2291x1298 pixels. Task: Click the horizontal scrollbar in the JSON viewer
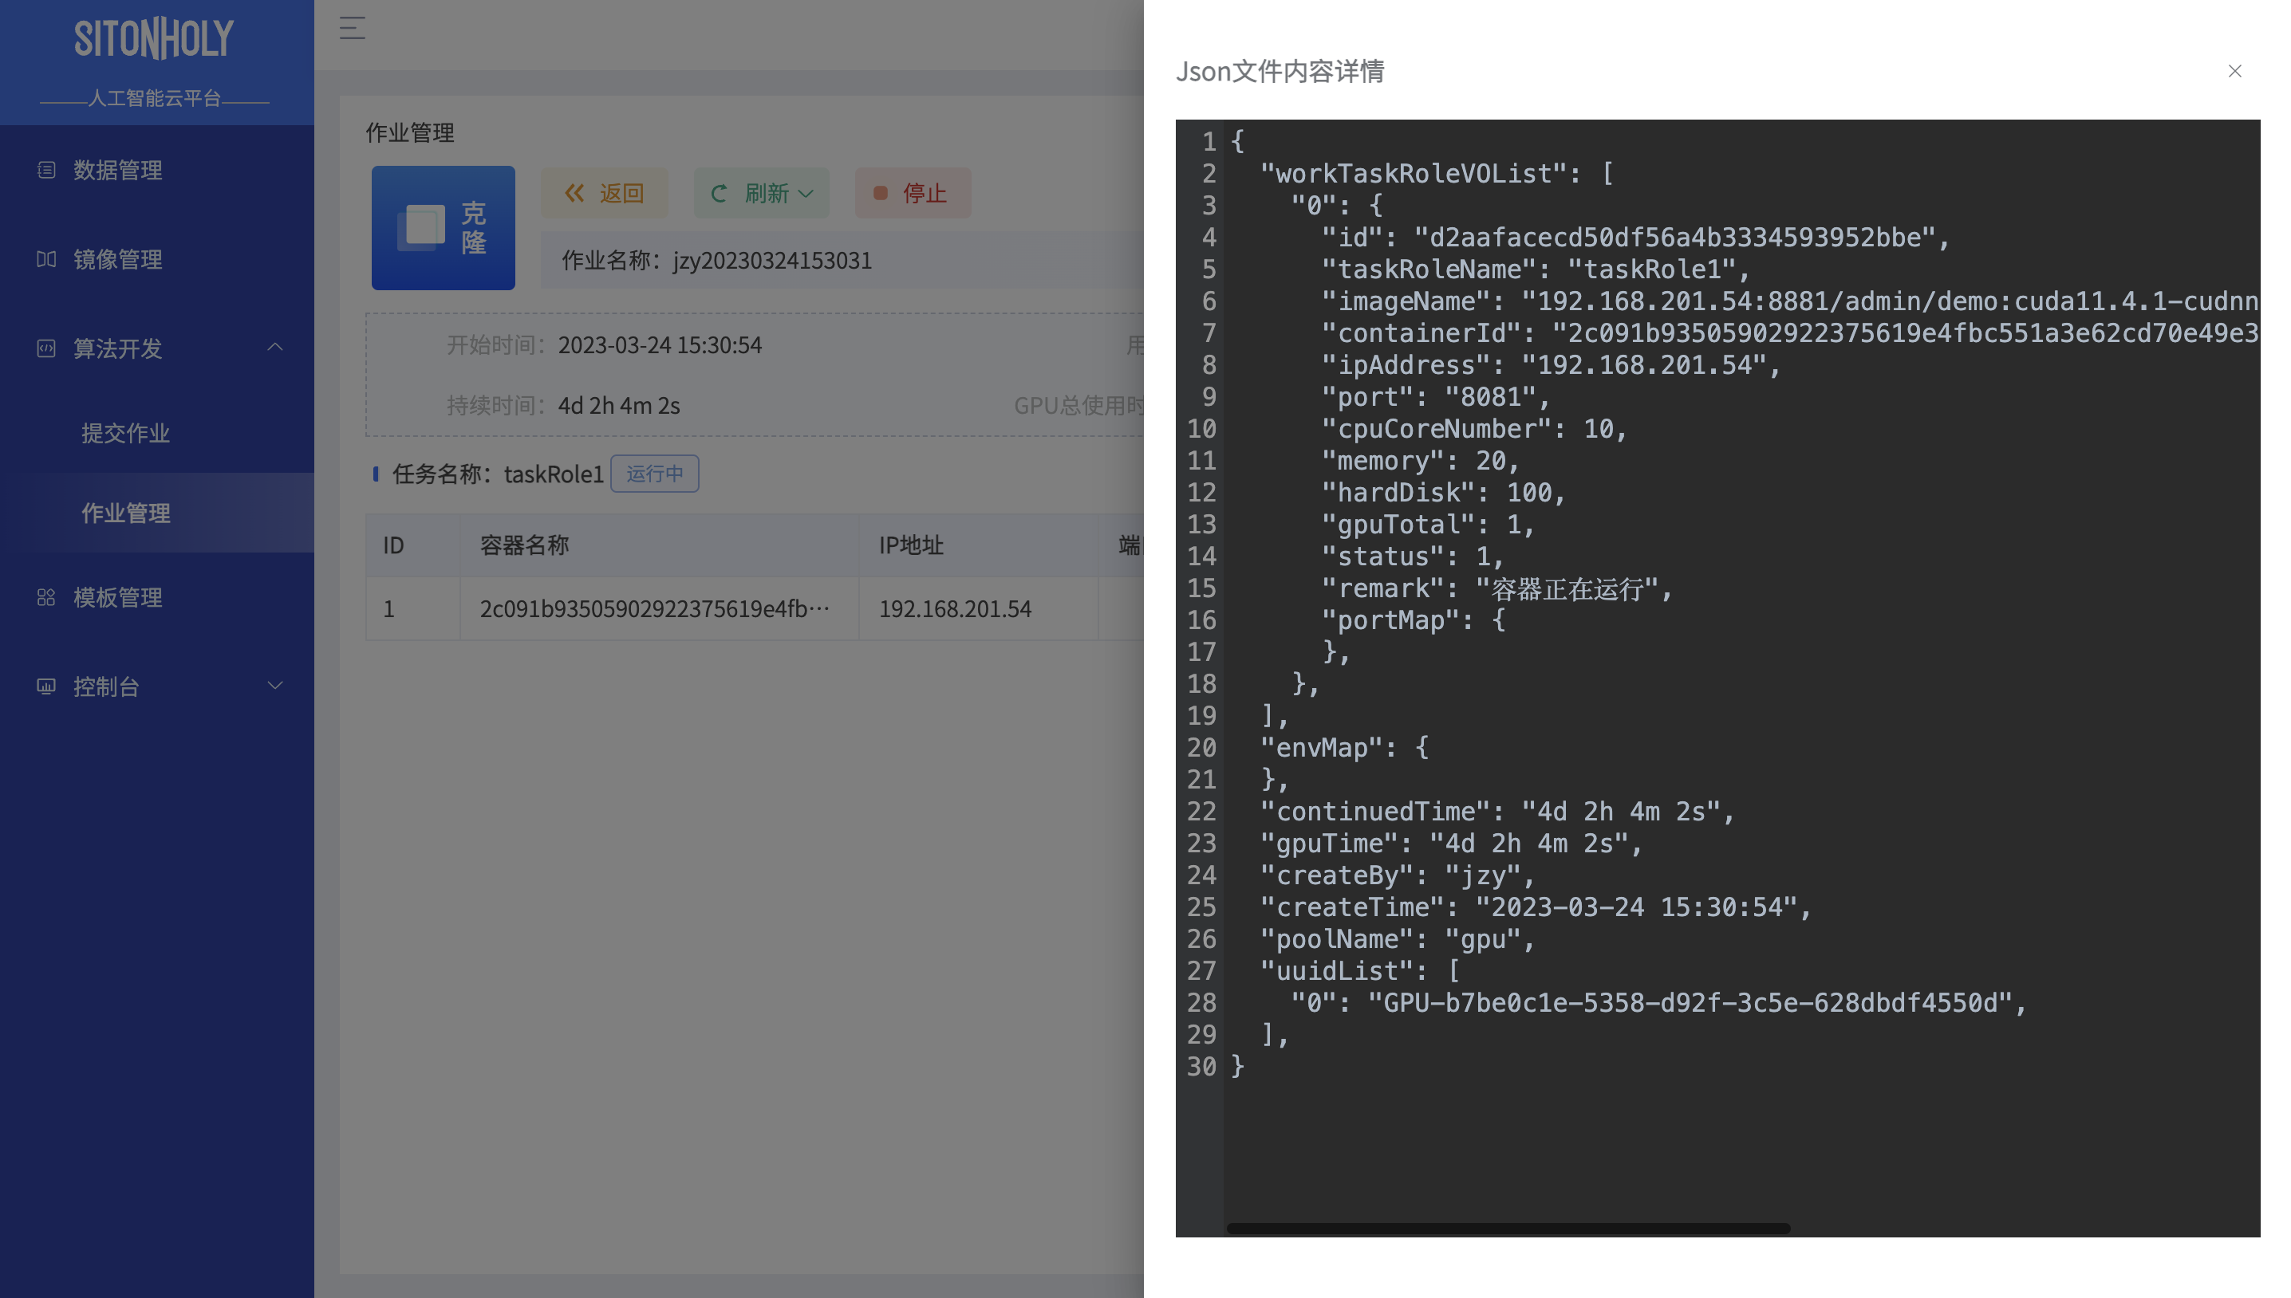(x=1508, y=1229)
